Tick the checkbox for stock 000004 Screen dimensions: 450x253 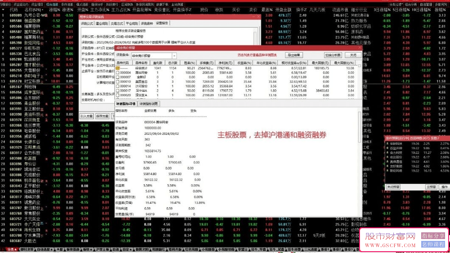click(x=117, y=73)
